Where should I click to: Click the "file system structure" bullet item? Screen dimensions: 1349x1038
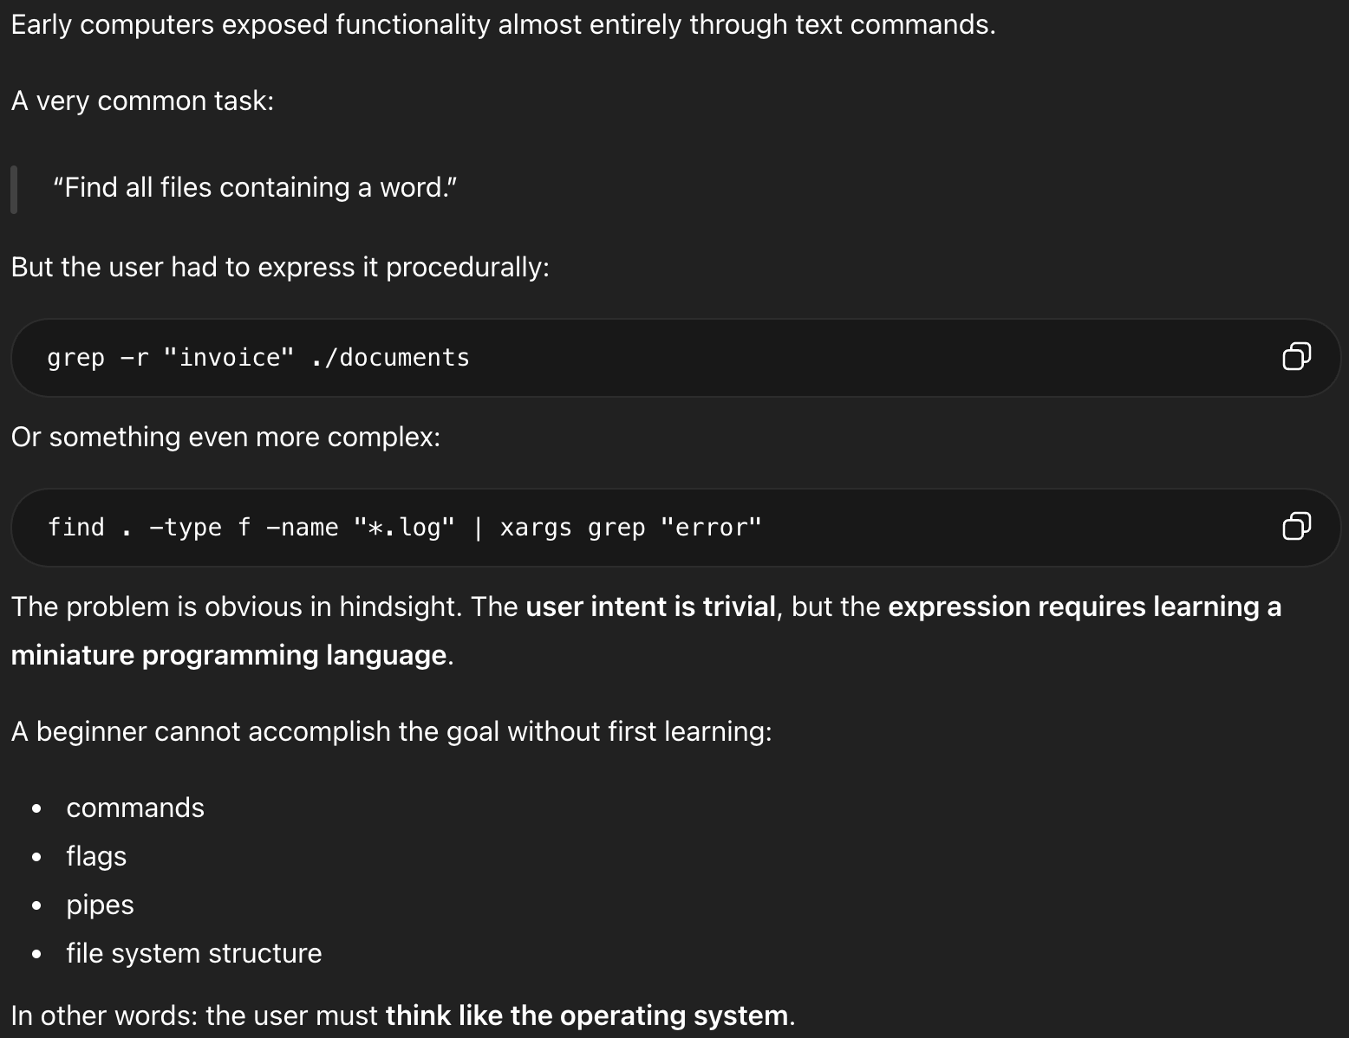pos(193,953)
